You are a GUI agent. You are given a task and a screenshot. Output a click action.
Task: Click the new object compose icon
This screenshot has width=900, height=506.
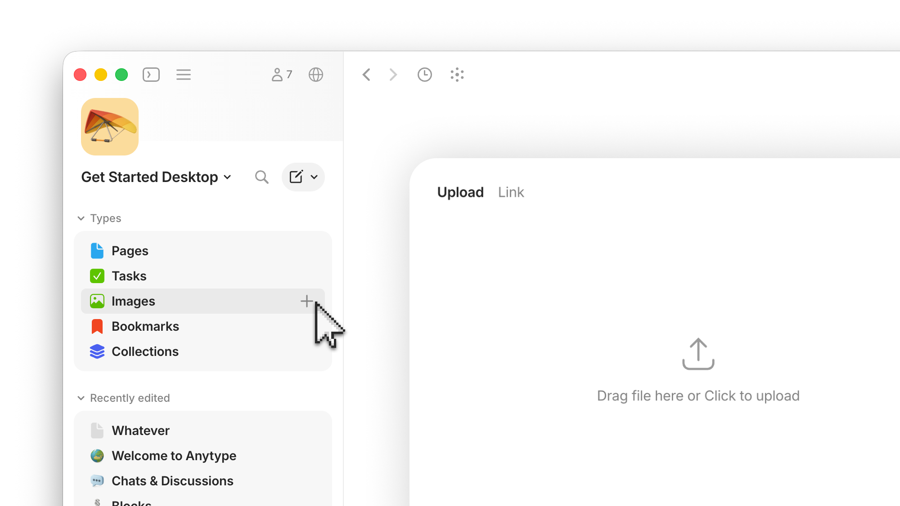click(296, 177)
